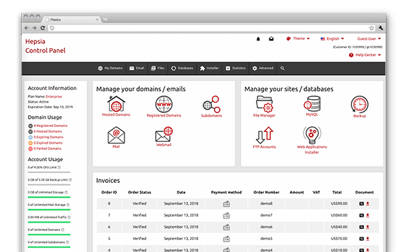Click the Unlimited Storage usage bar
The height and width of the screenshot is (252, 405).
(x=49, y=197)
